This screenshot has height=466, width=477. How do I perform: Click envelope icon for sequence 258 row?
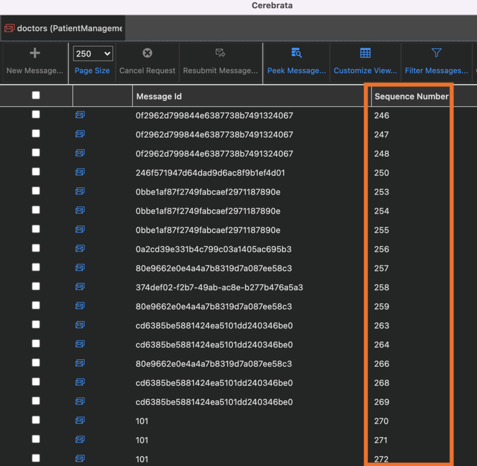click(x=80, y=286)
